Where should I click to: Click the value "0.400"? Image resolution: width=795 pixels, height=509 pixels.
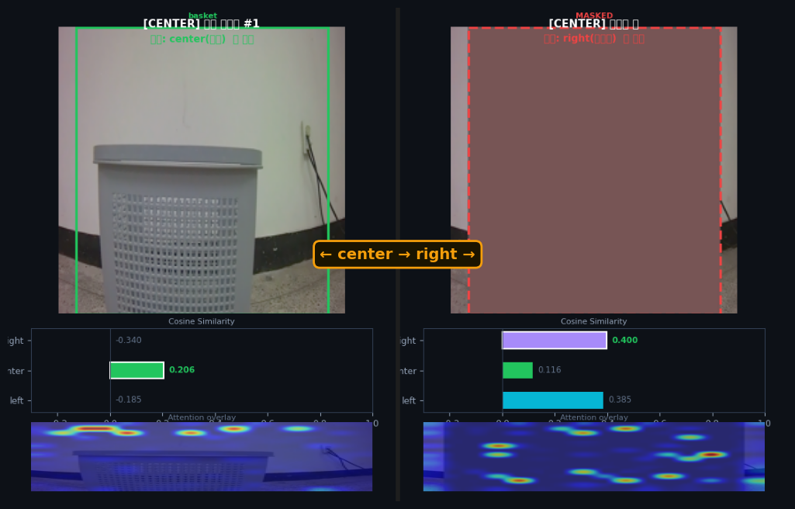(x=624, y=340)
